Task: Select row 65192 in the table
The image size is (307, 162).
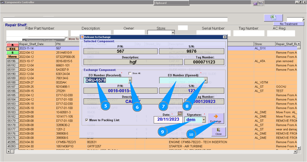Action: (x=13, y=65)
